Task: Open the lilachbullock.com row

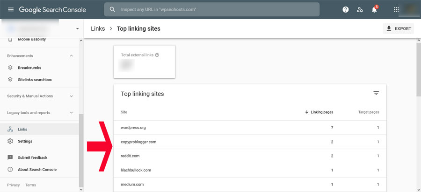Action: [250, 170]
